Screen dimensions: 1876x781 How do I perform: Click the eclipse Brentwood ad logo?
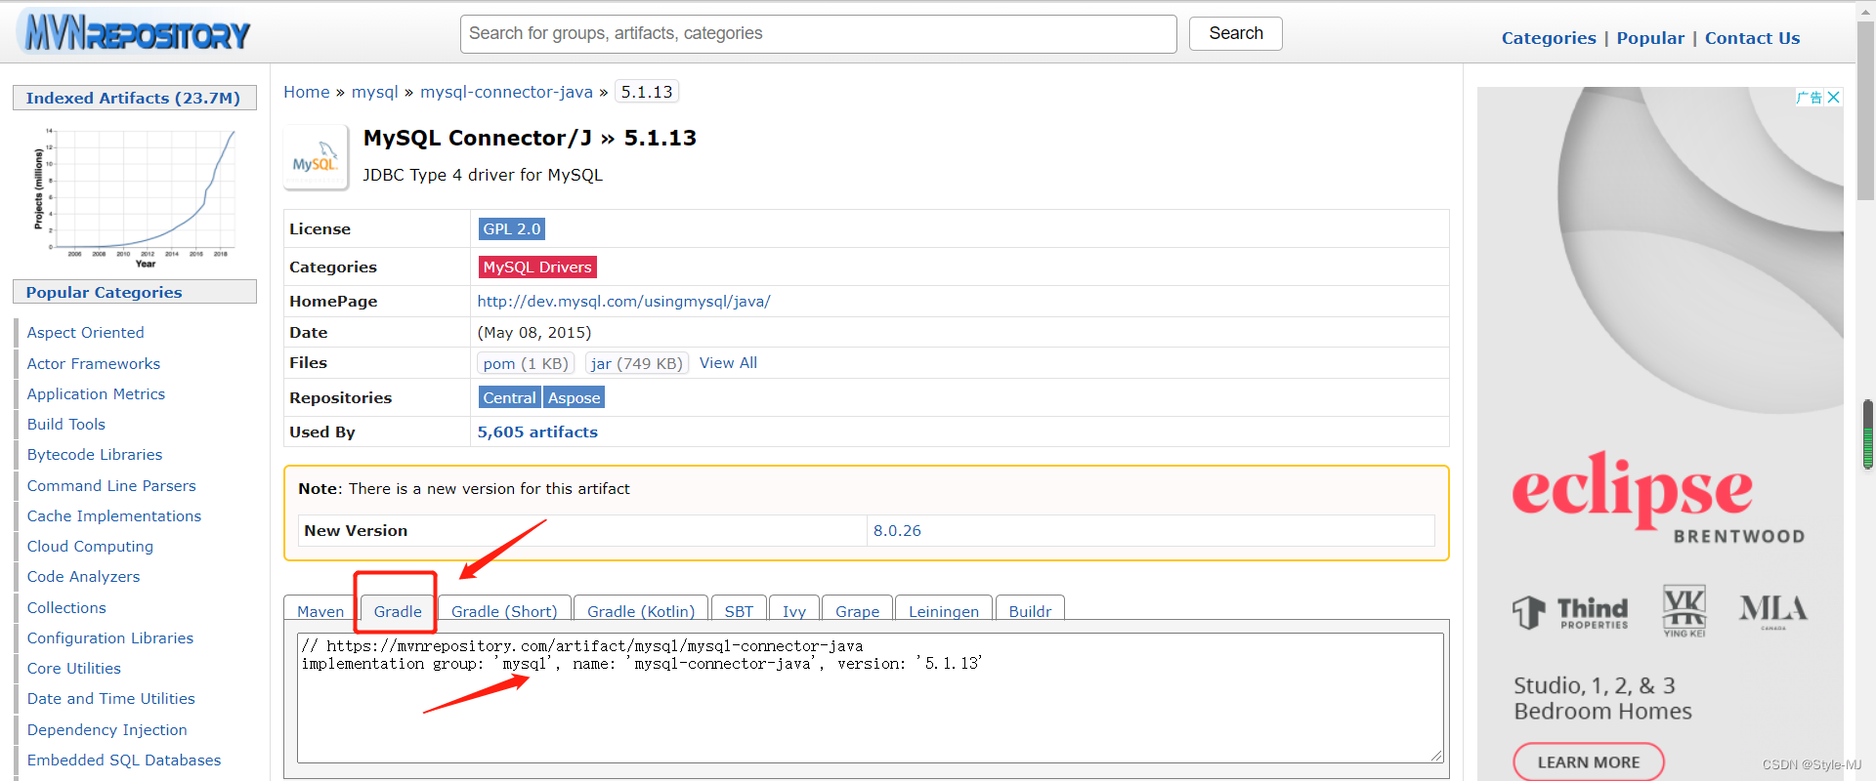pyautogui.click(x=1658, y=498)
